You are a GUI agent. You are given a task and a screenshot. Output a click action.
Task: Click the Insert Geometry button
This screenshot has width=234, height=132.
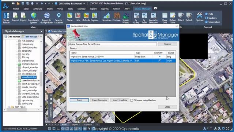pyautogui.click(x=99, y=100)
